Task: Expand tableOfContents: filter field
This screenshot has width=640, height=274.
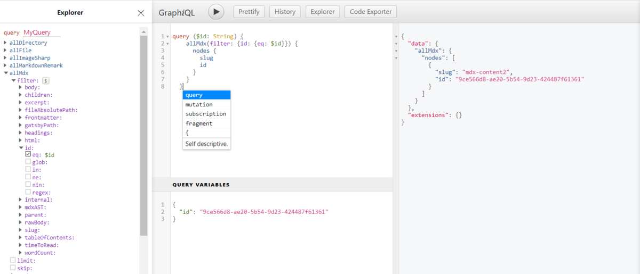Action: tap(21, 237)
